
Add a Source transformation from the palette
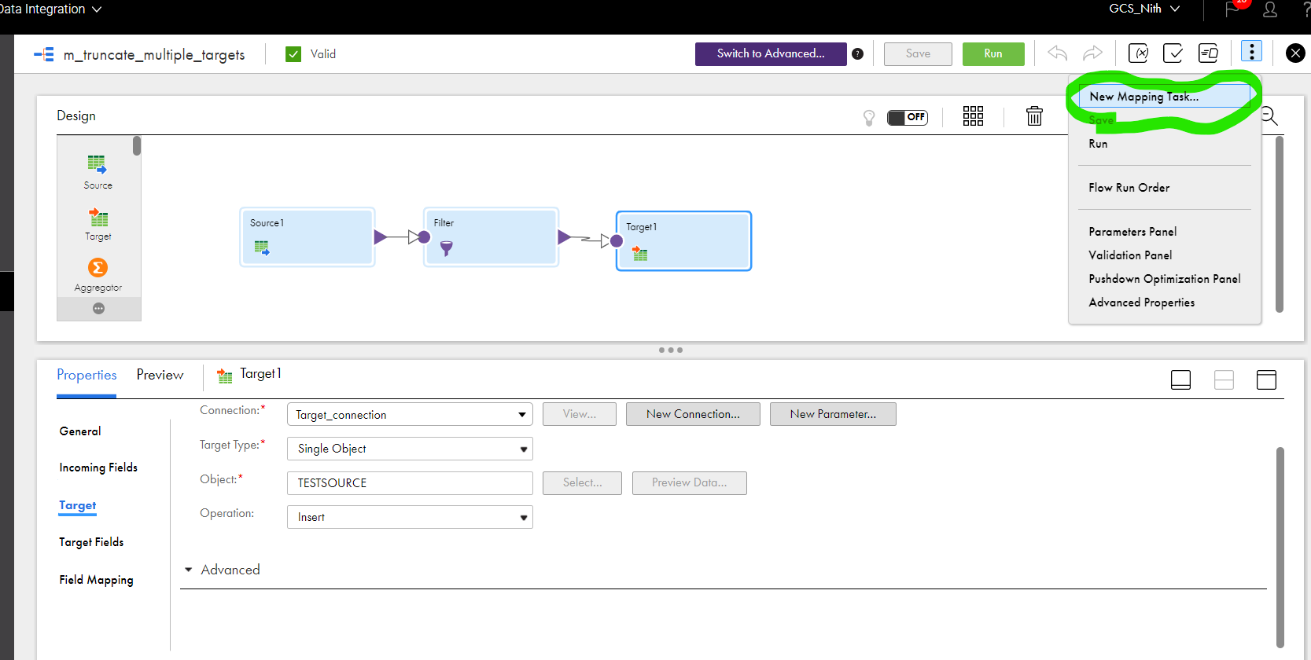point(98,172)
